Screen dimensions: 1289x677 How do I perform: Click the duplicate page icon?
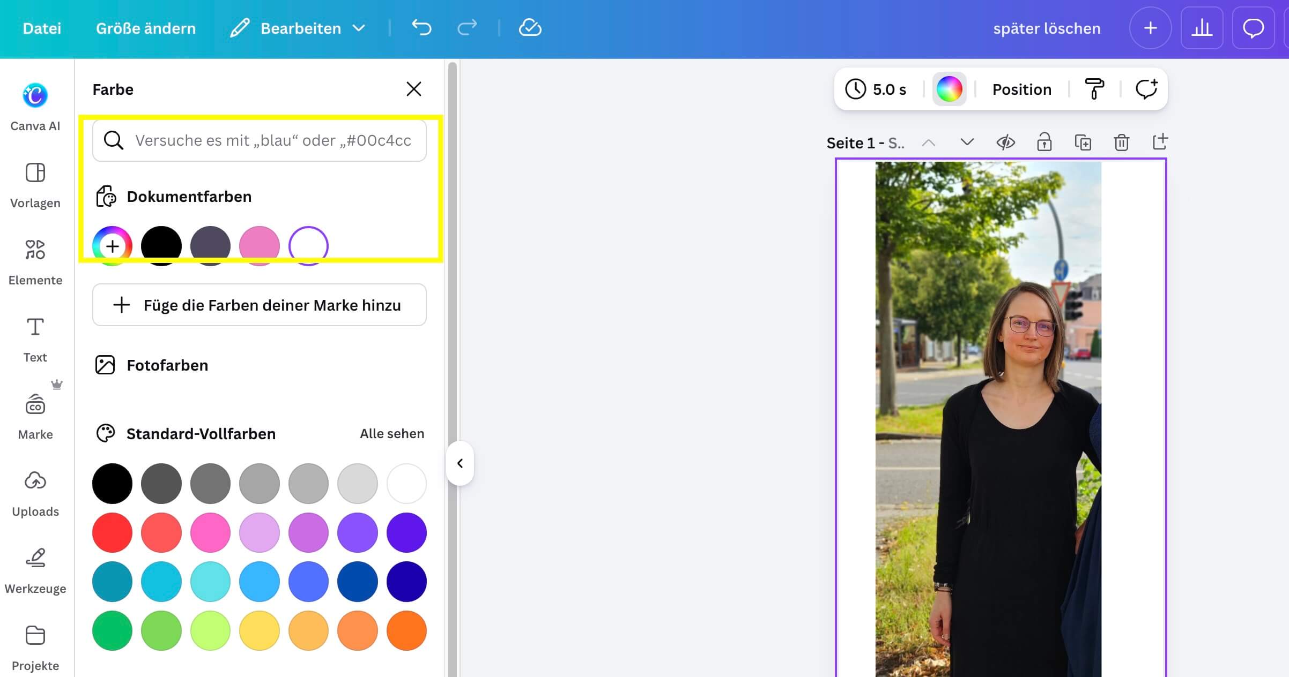(x=1083, y=142)
